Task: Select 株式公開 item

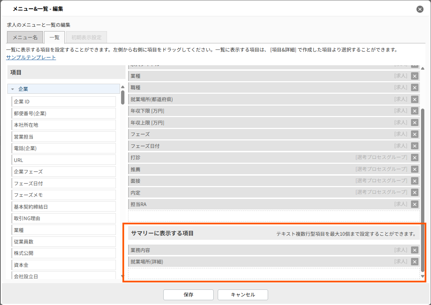Action: 64,253
